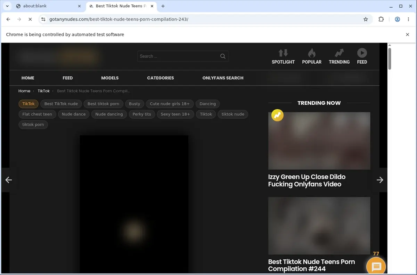The image size is (417, 275).
Task: Switch to the about:blank tab
Action: pyautogui.click(x=49, y=6)
